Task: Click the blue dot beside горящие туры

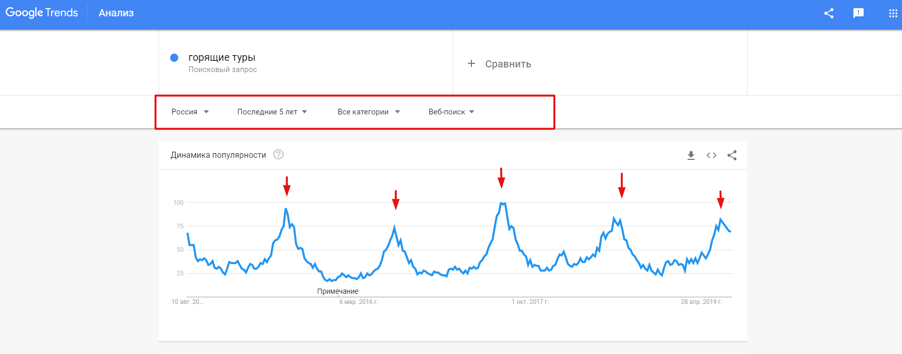Action: pyautogui.click(x=174, y=58)
